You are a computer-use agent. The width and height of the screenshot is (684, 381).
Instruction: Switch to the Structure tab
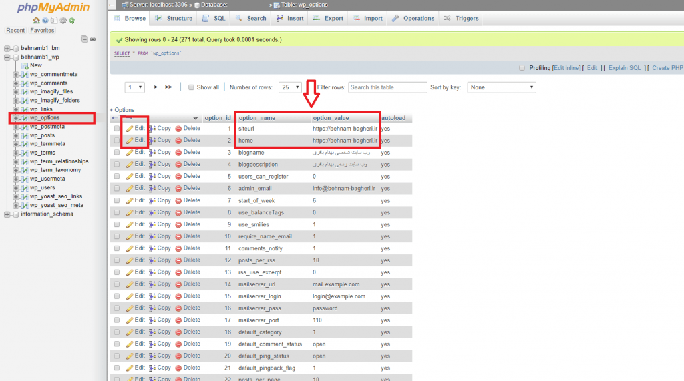pyautogui.click(x=174, y=19)
